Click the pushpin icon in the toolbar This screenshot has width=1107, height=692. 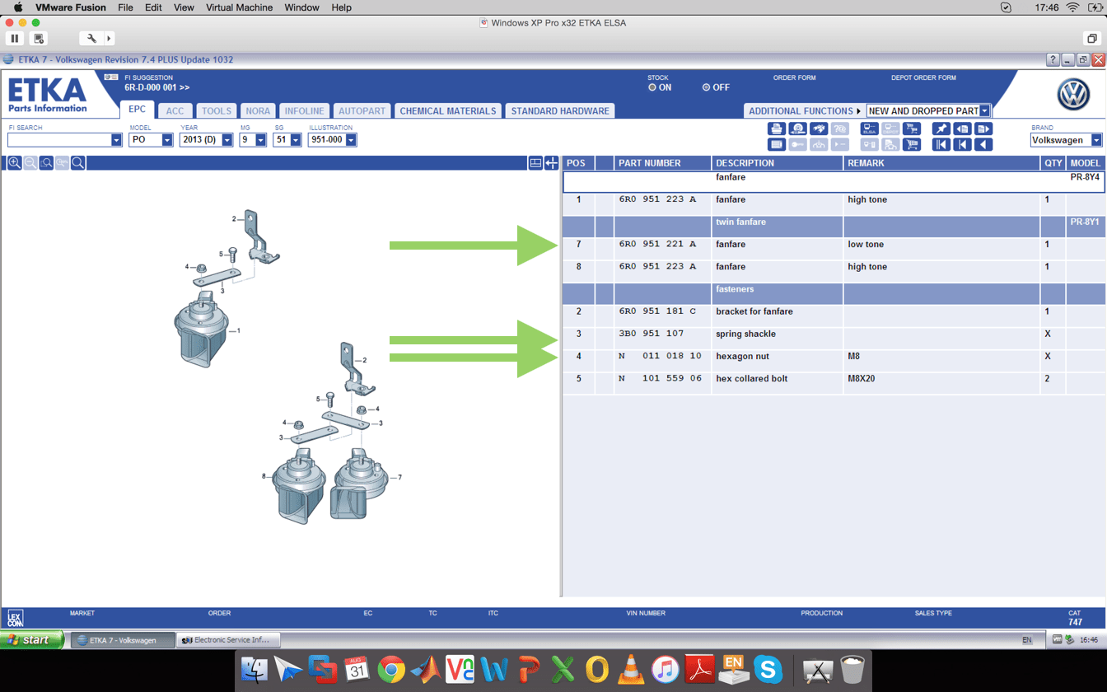(x=941, y=129)
